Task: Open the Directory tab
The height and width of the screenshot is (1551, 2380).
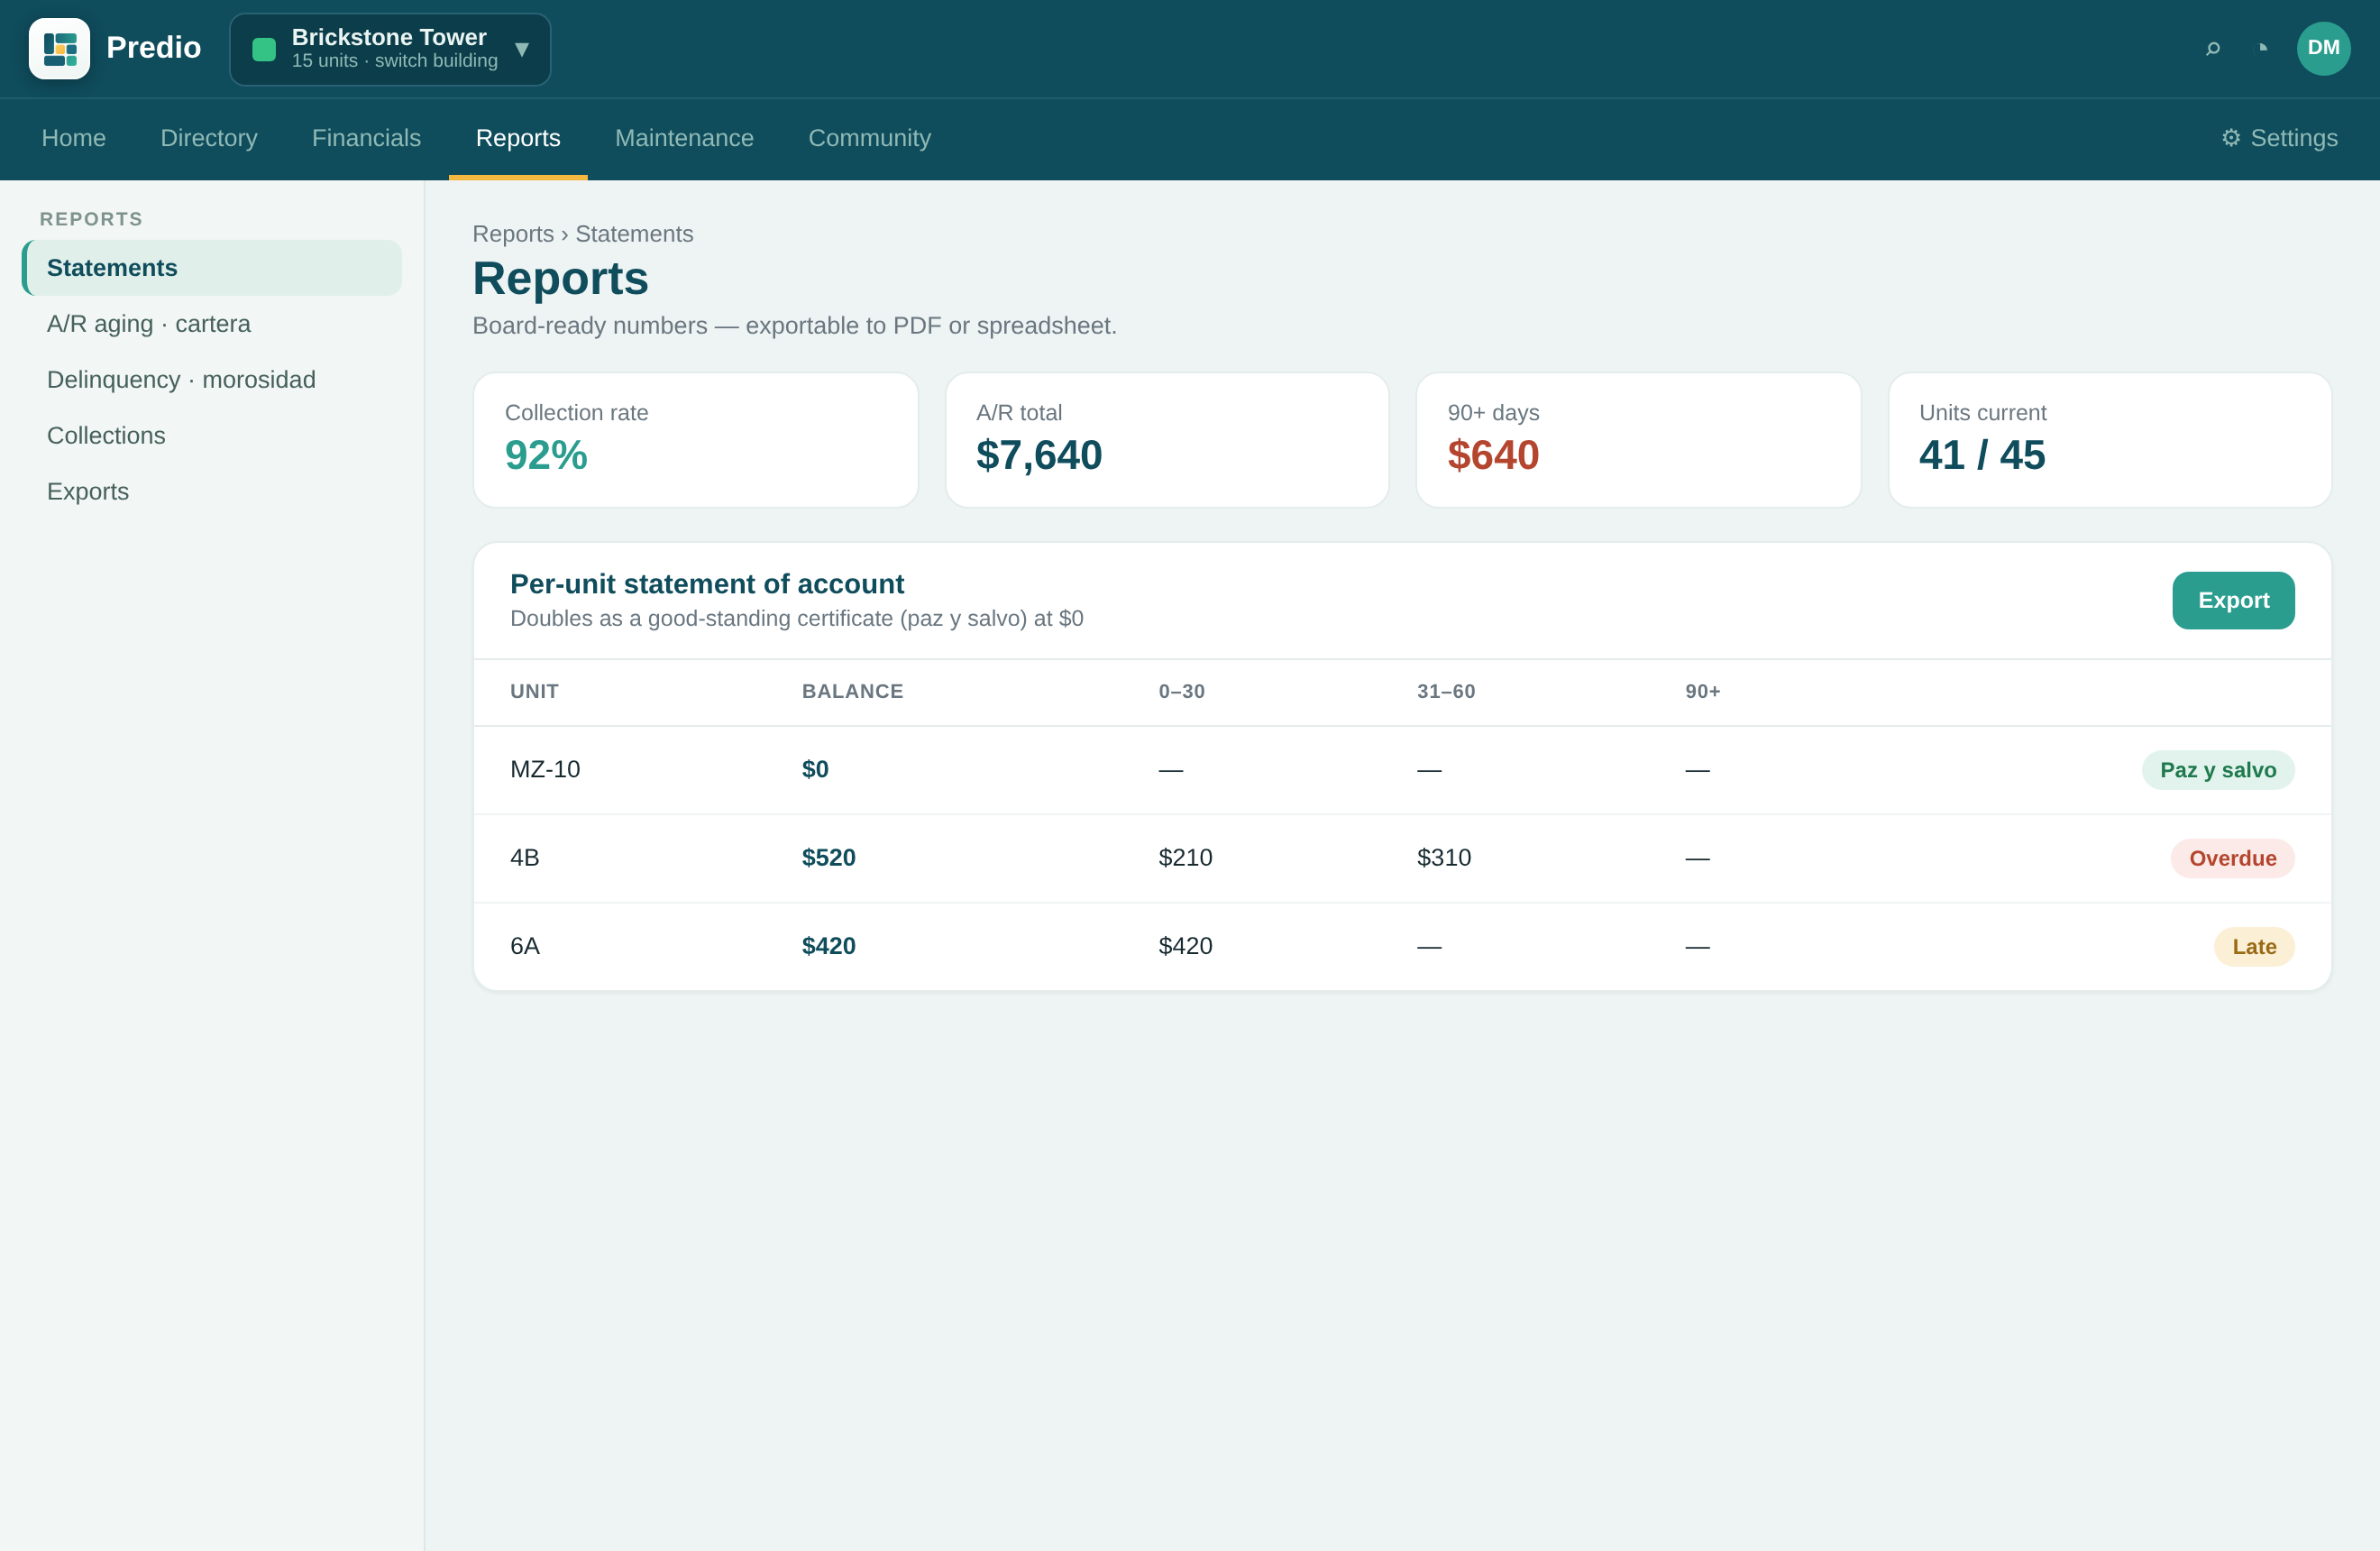Action: [x=209, y=138]
